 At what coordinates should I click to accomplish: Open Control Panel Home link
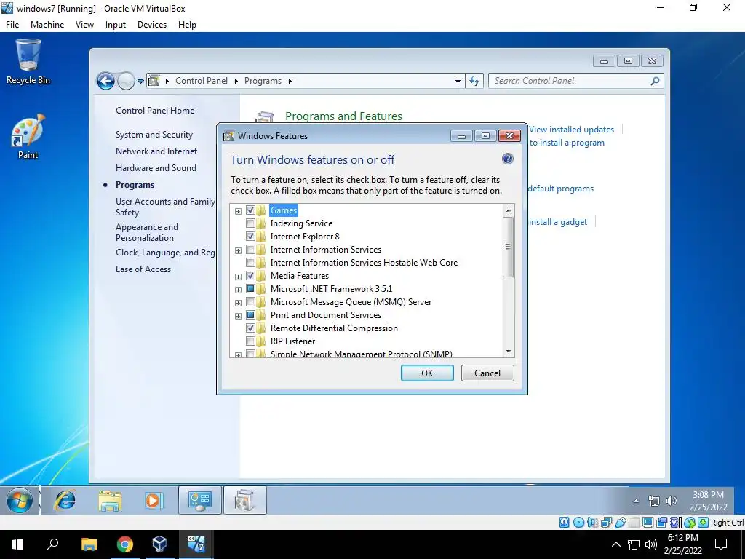(155, 111)
